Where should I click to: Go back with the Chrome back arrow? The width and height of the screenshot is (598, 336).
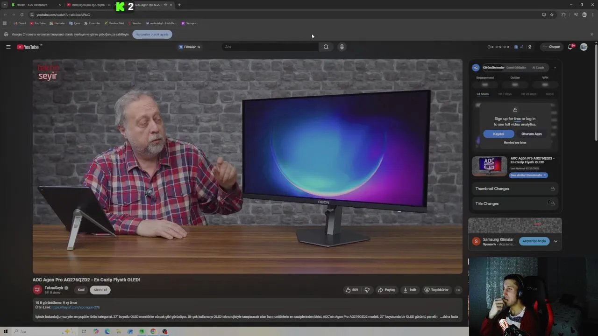5,14
